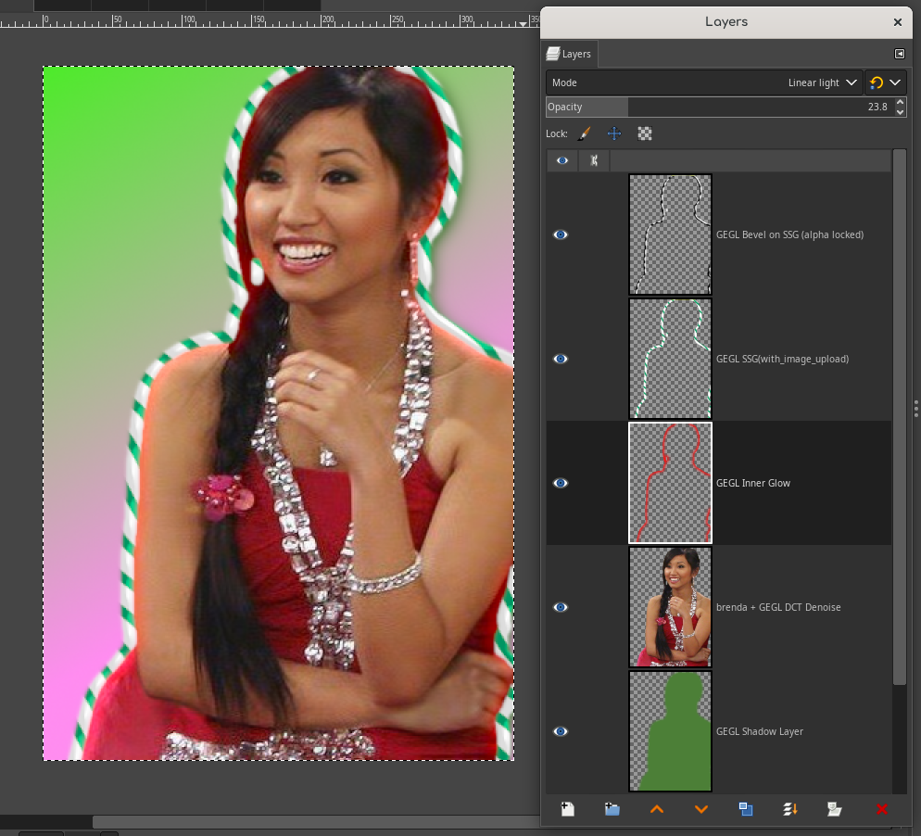Select the GEGL Inner Glow layer thumbnail
The image size is (921, 836).
pyautogui.click(x=670, y=482)
